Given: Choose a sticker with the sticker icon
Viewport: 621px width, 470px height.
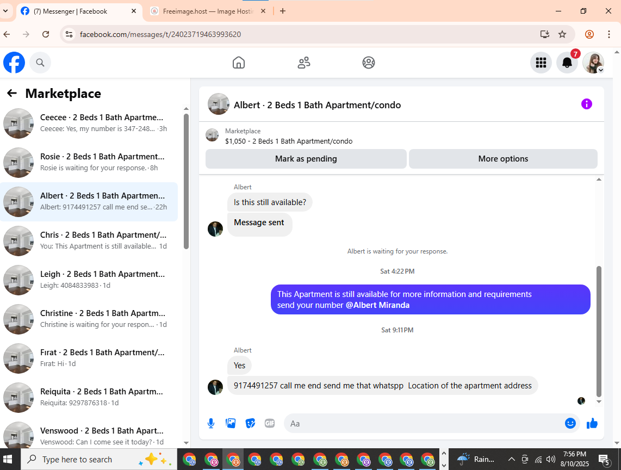Looking at the screenshot, I should tap(250, 424).
